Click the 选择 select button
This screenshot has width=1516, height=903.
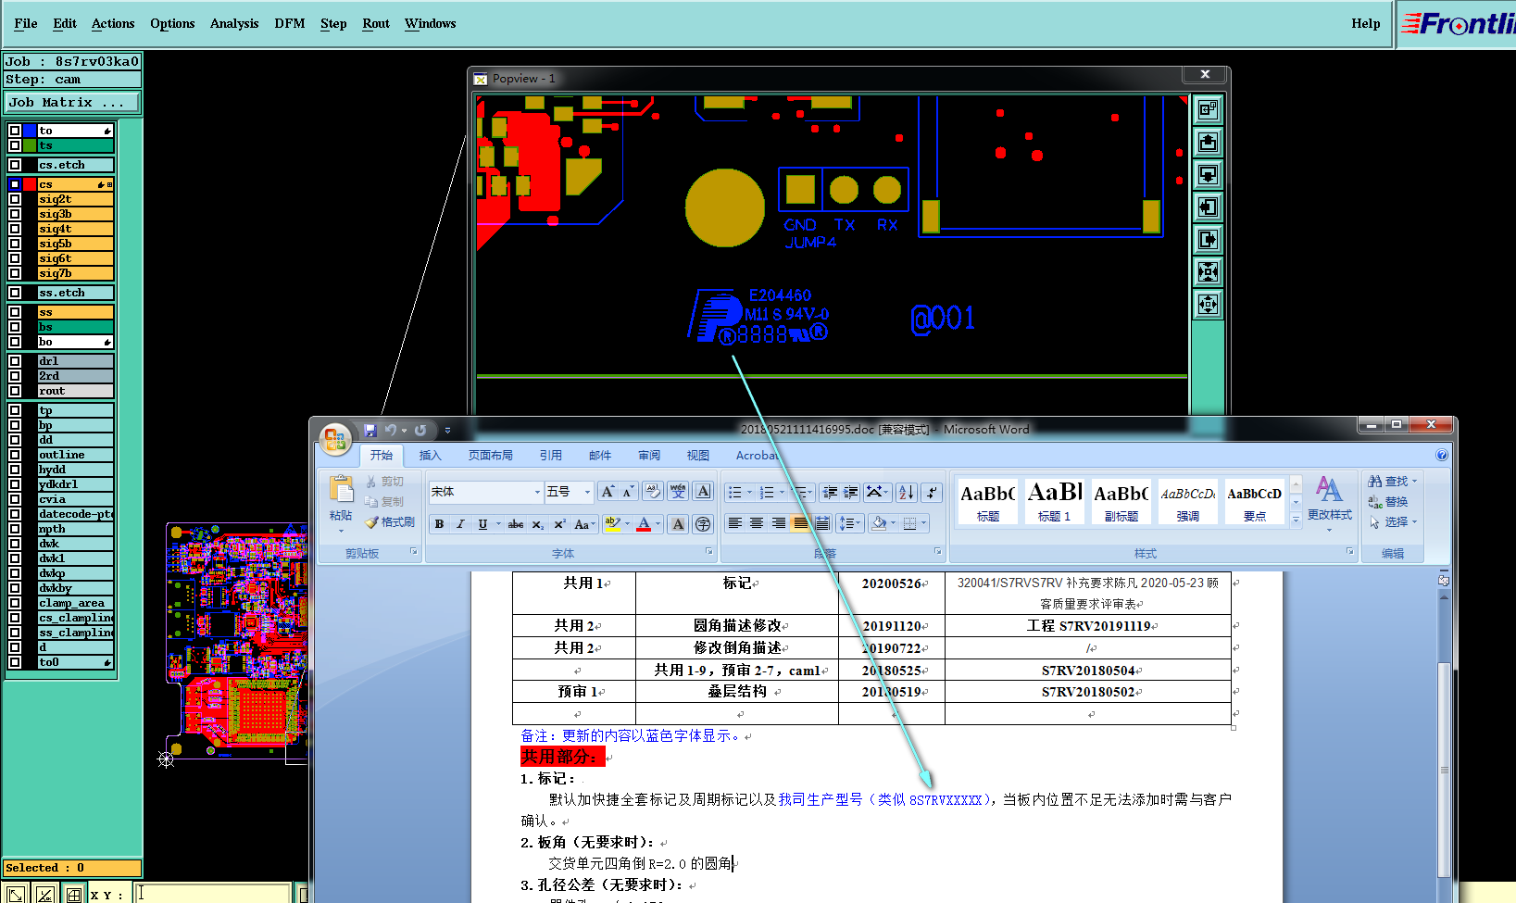click(1392, 522)
